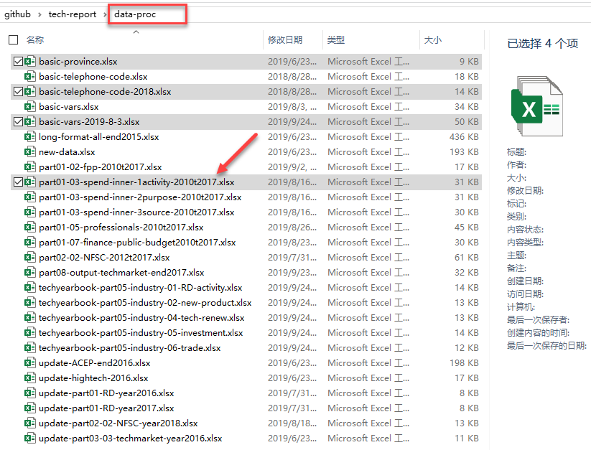This screenshot has width=591, height=450.
Task: Sort by the 大小 column header
Action: pyautogui.click(x=433, y=40)
